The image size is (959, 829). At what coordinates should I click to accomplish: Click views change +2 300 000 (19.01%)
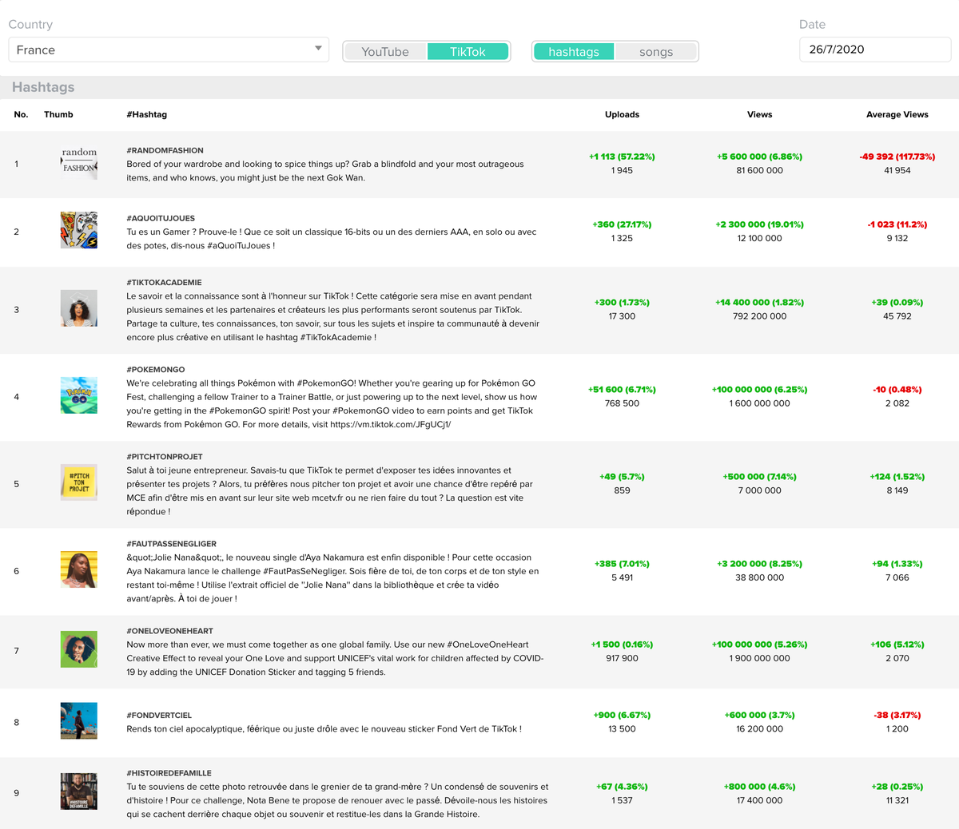(x=759, y=224)
